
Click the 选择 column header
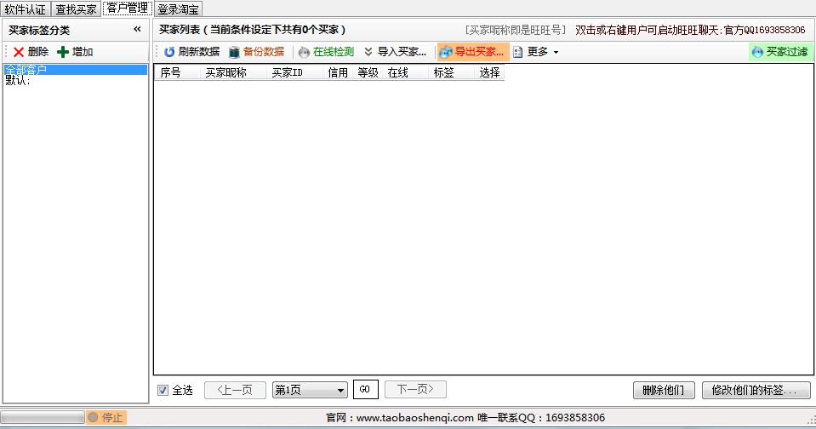(x=489, y=72)
